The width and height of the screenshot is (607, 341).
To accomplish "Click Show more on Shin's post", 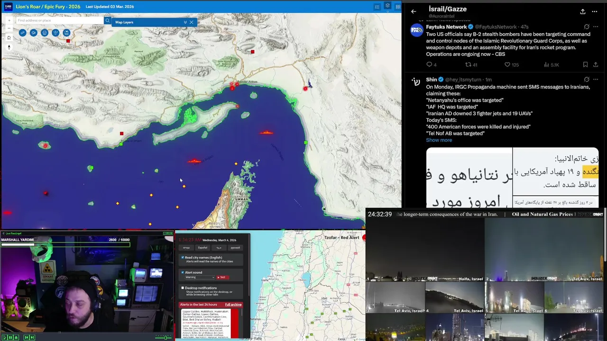I will [x=439, y=140].
